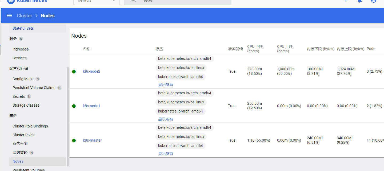
Task: Select Storage Classes in the sidebar
Action: (26, 105)
